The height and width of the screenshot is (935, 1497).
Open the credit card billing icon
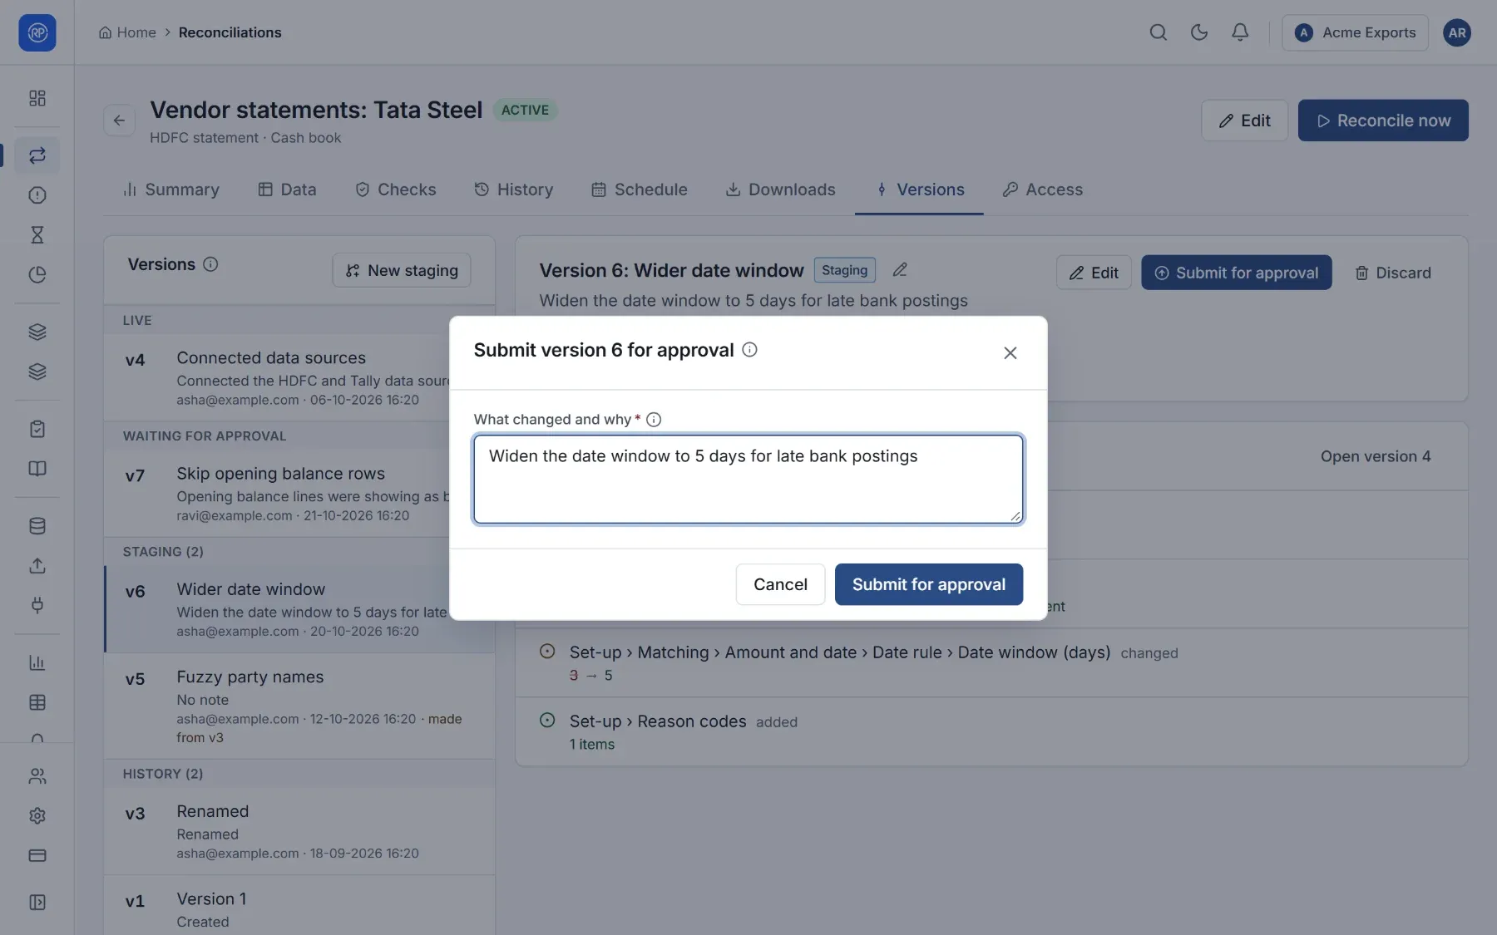coord(37,855)
